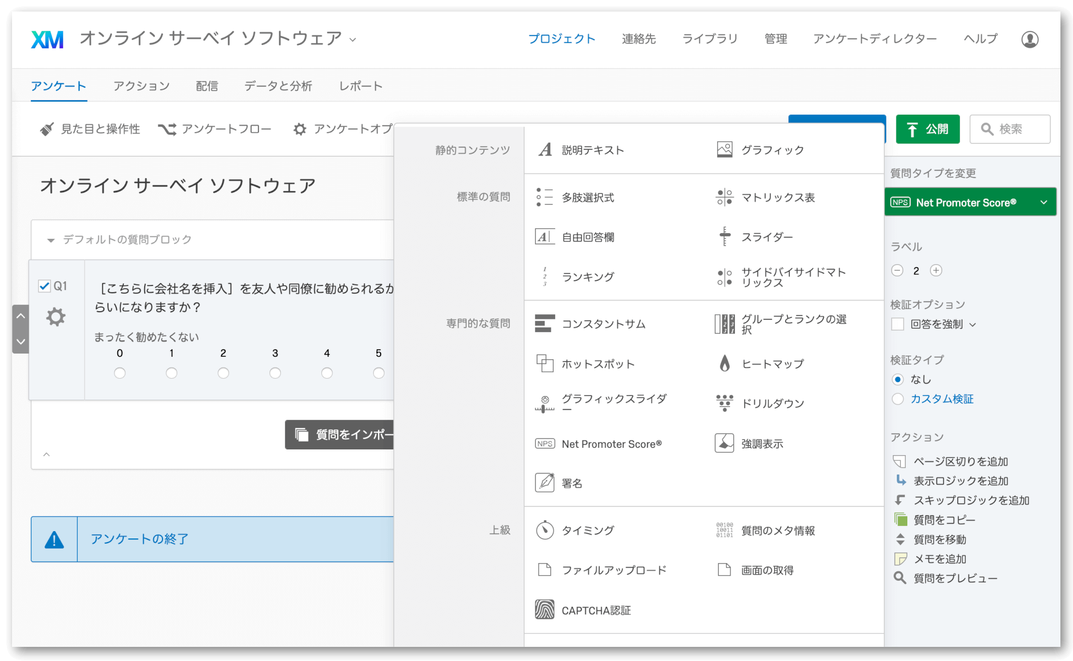Pick the ホットスポット icon
The width and height of the screenshot is (1073, 661).
(545, 363)
